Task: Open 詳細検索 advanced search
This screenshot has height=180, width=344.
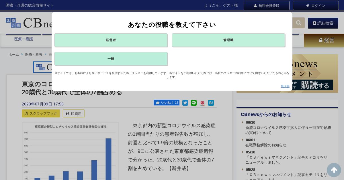Action: 323,23
